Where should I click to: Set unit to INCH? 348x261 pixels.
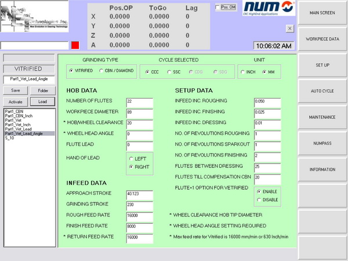242,72
